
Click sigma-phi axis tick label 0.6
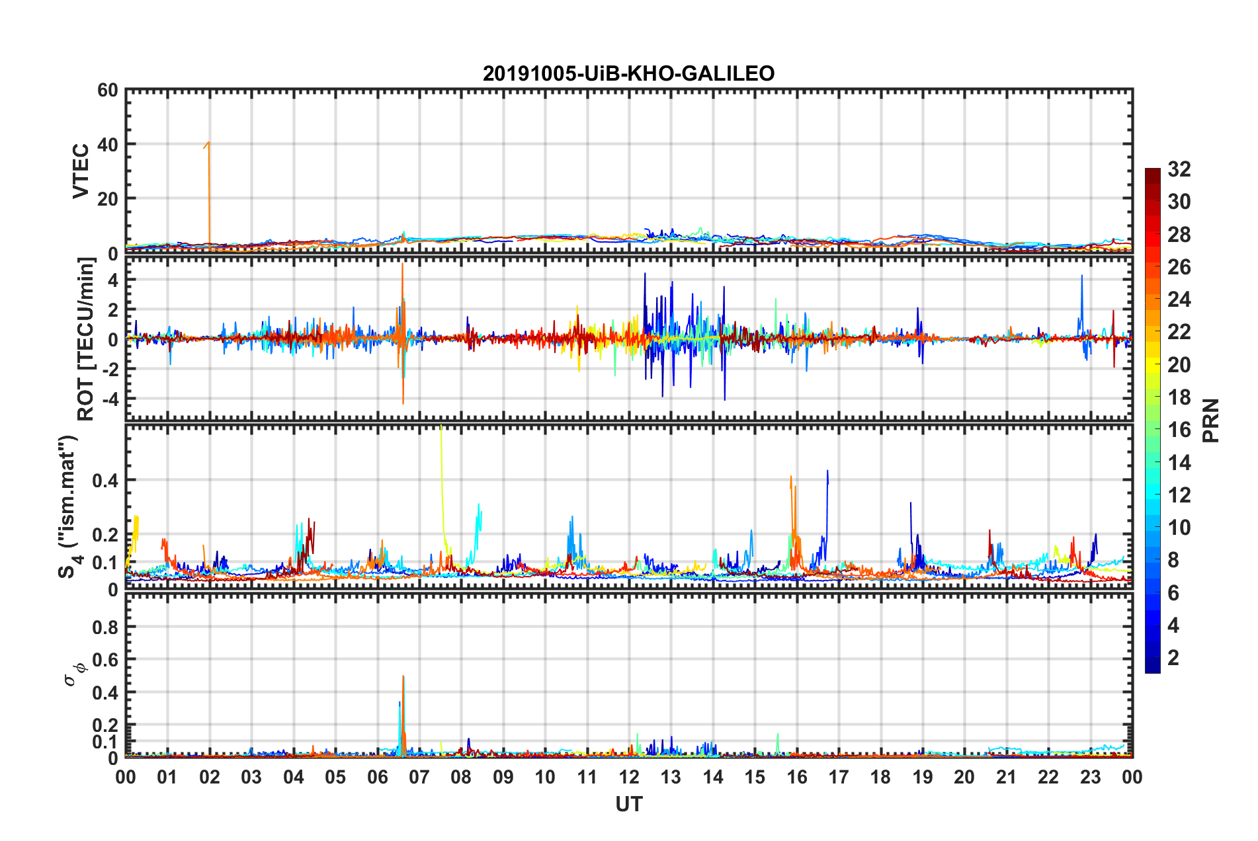[x=105, y=660]
